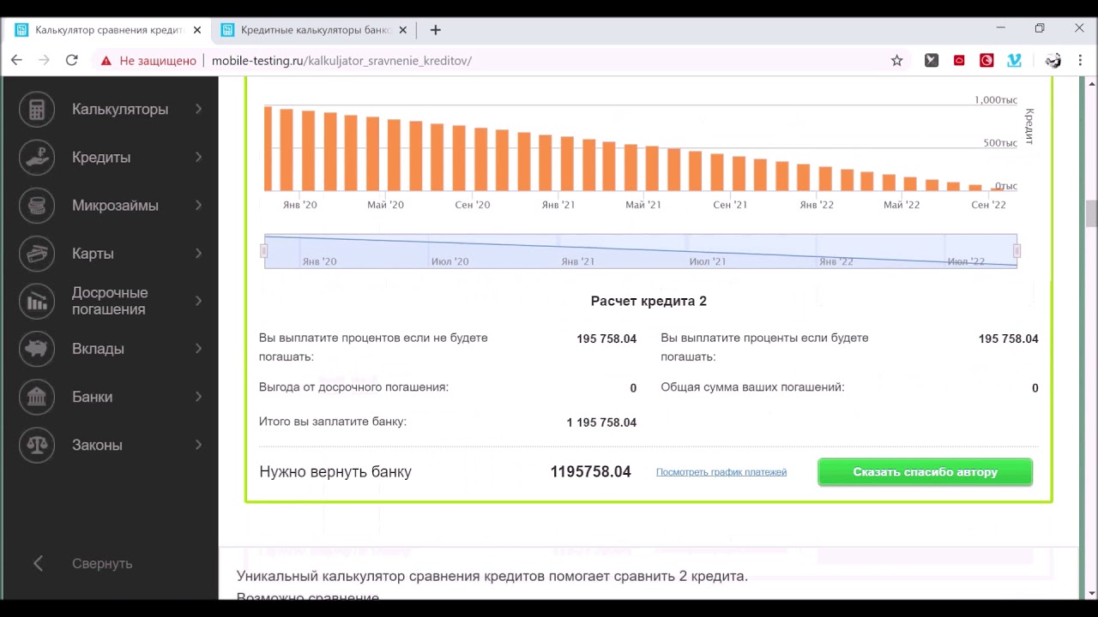1098x617 pixels.
Task: Open the Законы menu item
Action: coord(97,445)
